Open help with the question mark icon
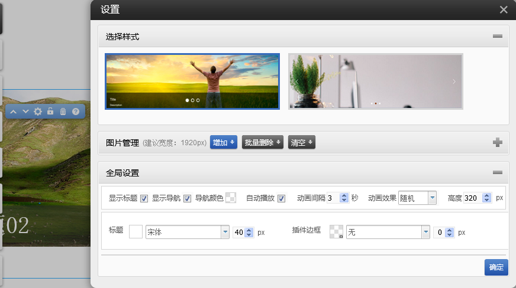The height and width of the screenshot is (288, 516). tap(76, 112)
